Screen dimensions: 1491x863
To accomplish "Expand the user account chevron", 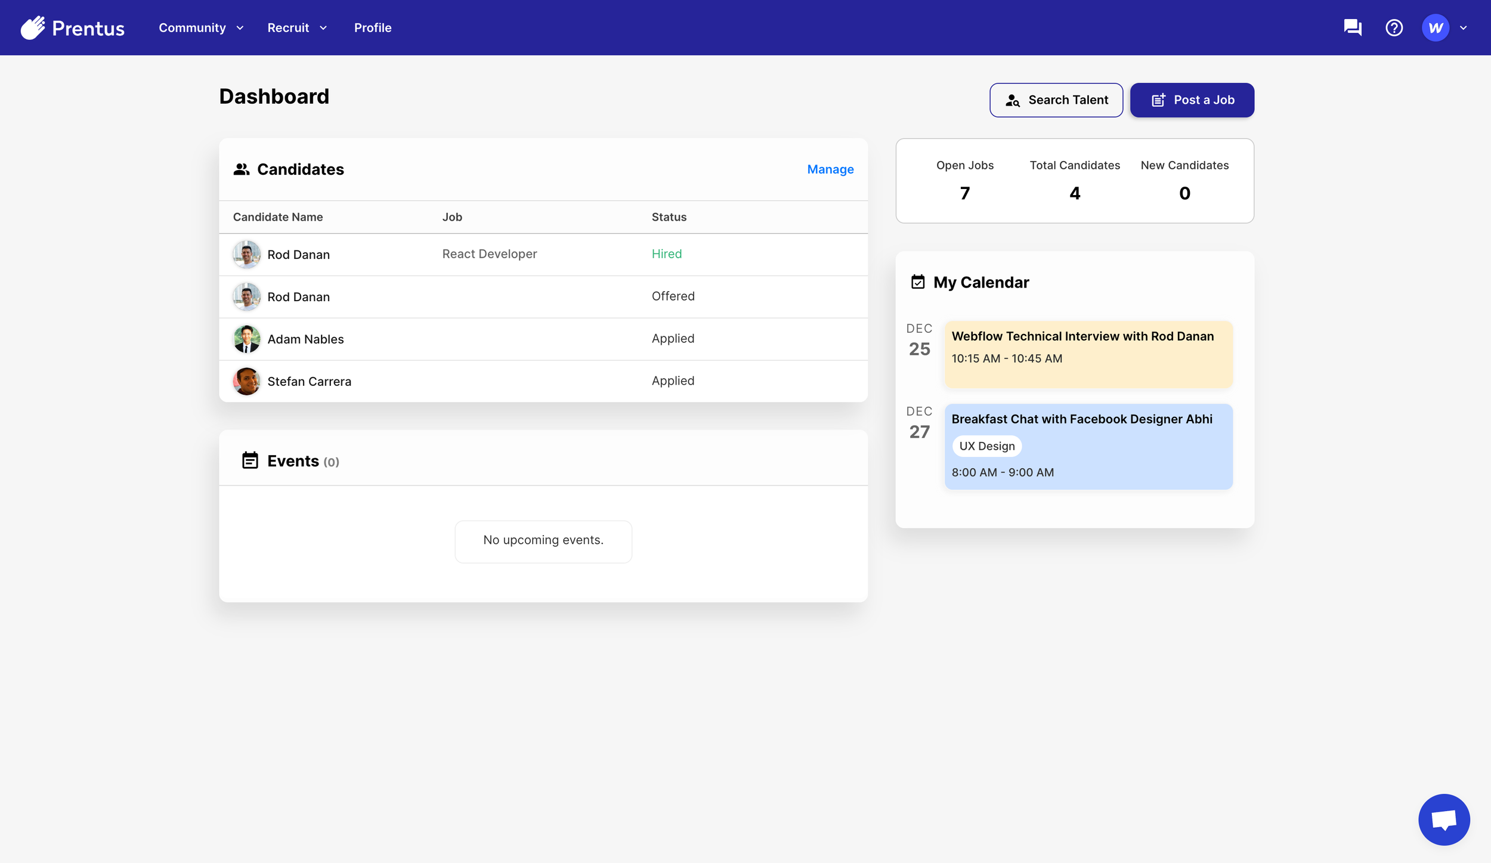I will (x=1463, y=27).
